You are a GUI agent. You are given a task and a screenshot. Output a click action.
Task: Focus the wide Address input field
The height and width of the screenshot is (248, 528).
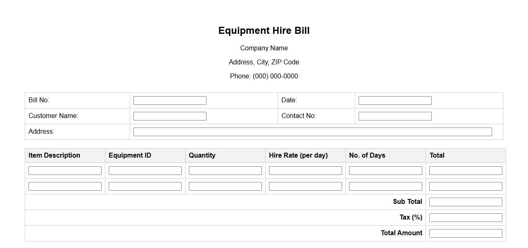point(312,132)
